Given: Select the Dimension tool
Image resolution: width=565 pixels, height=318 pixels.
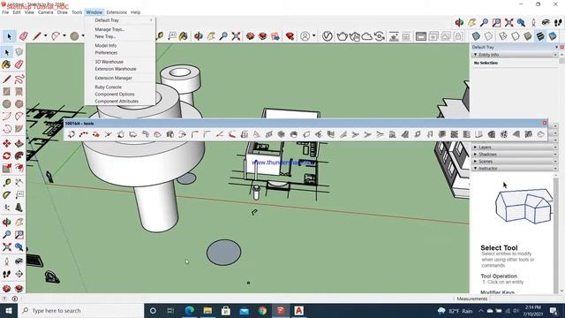Looking at the screenshot, I should (x=19, y=183).
